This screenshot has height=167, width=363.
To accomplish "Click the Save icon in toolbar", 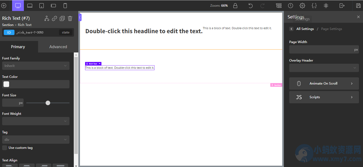I will pyautogui.click(x=358, y=6).
